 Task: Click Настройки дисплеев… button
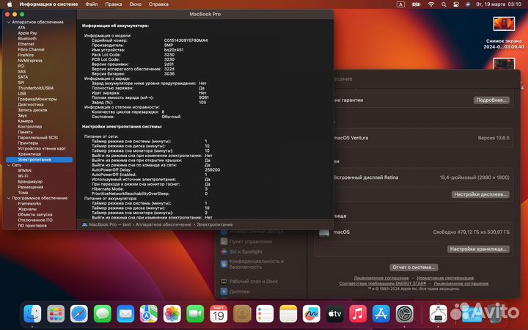coord(480,194)
